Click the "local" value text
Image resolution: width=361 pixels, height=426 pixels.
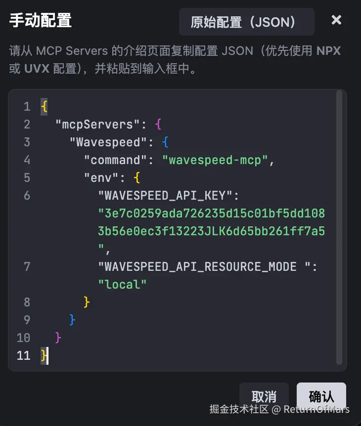click(122, 285)
